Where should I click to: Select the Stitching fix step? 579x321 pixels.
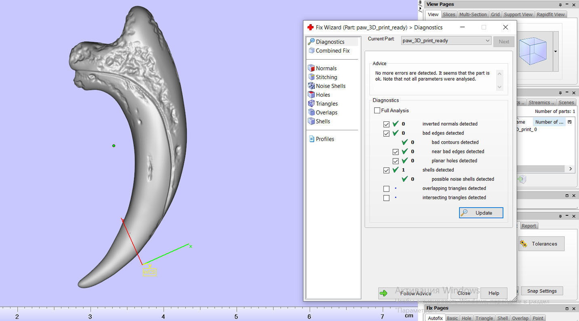tap(322, 77)
